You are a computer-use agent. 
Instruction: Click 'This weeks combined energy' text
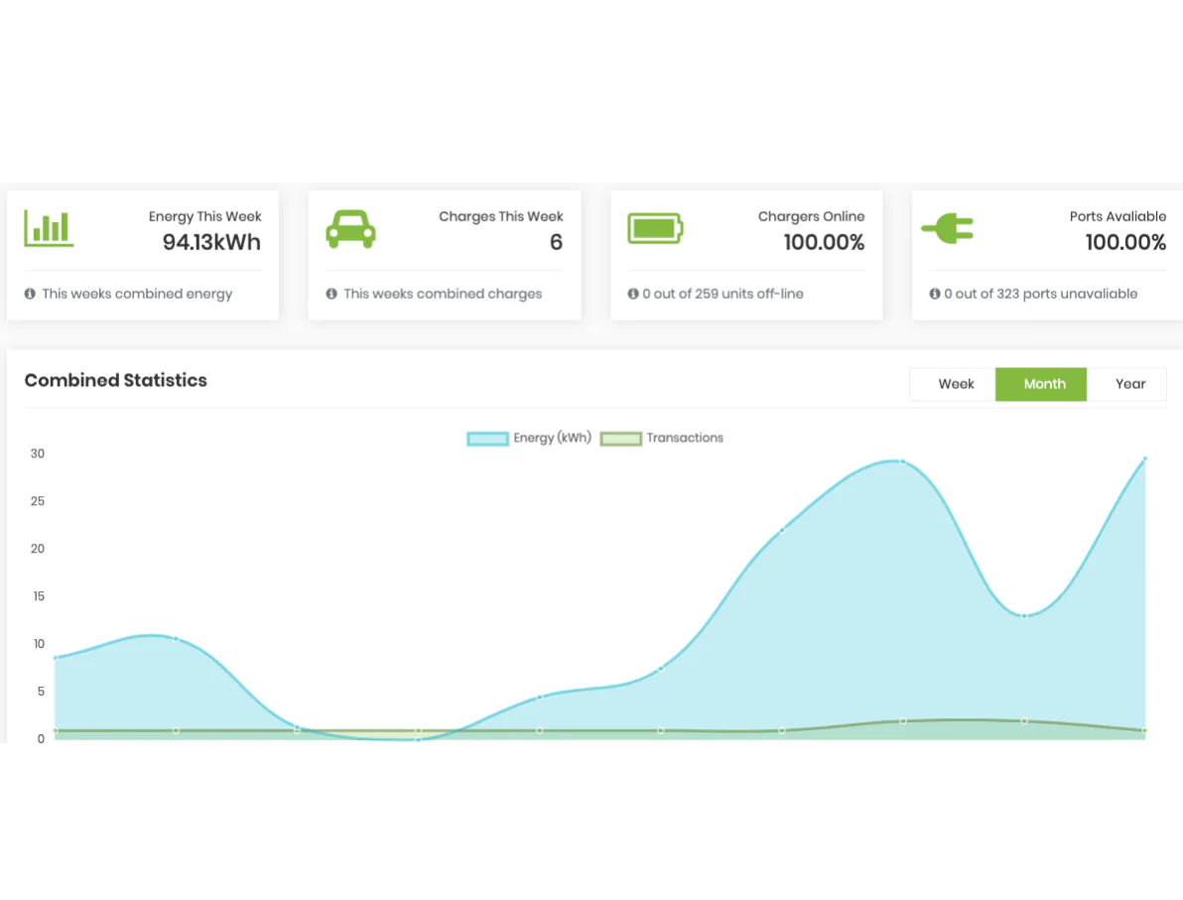tap(137, 294)
